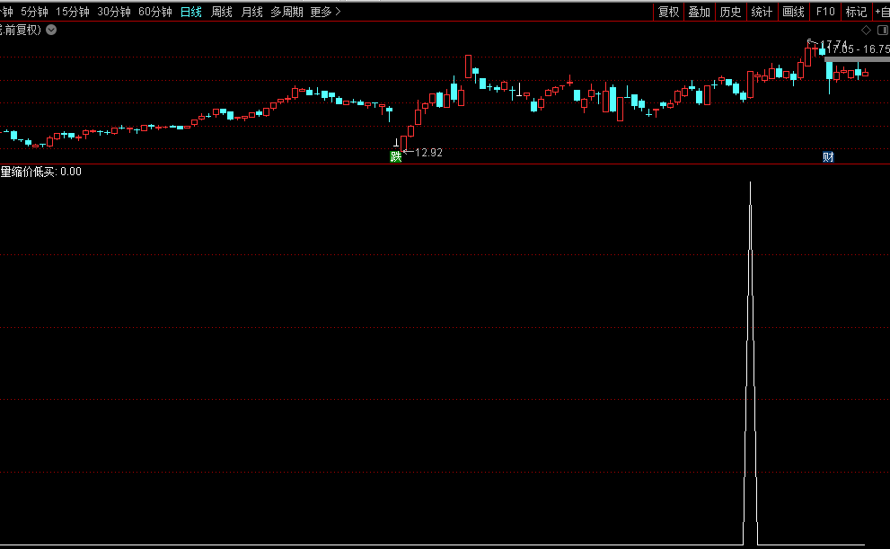Screen dimensions: 890x549
Task: Click the blue 财 financial marker icon
Action: (828, 156)
